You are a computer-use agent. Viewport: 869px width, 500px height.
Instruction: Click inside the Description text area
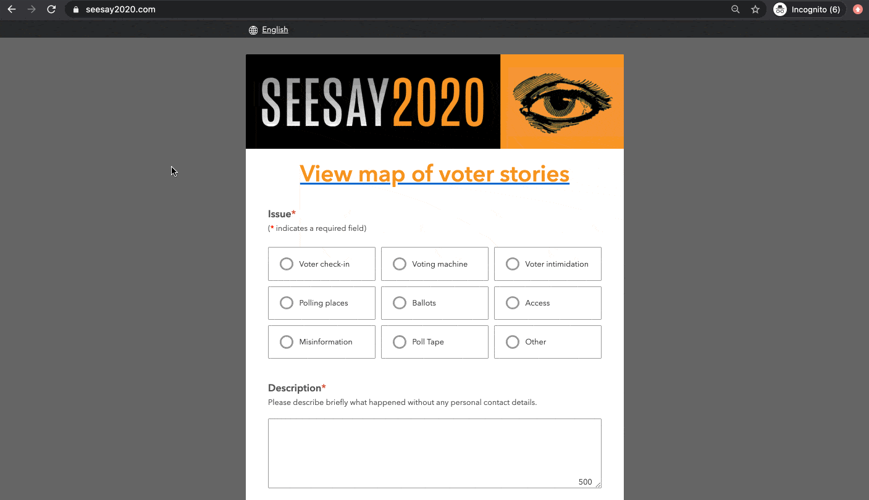[x=435, y=454]
